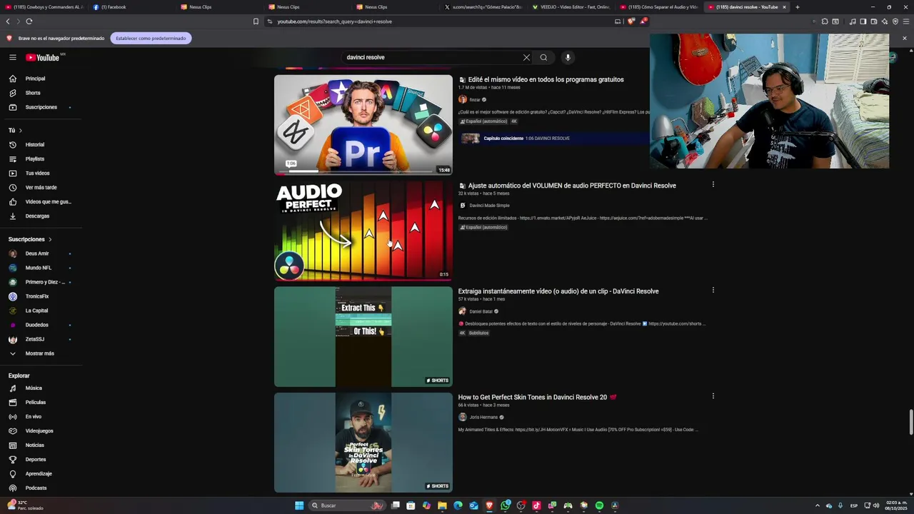The width and height of the screenshot is (914, 514).
Task: Open options for Extraiga instantáneamente video
Action: point(713,290)
